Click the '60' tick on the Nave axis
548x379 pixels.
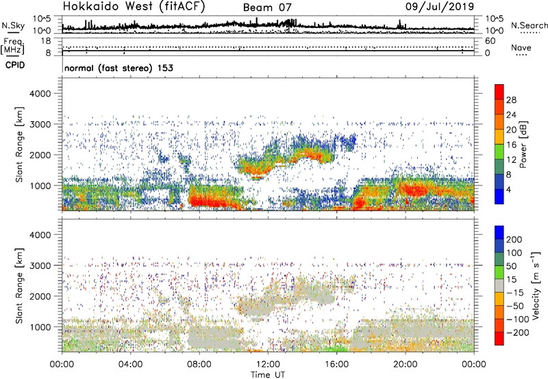[490, 41]
